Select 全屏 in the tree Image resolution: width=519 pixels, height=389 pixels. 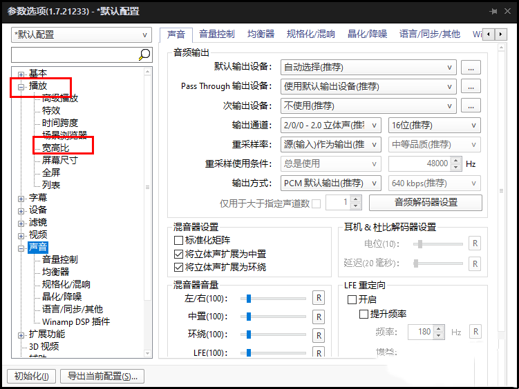(x=51, y=172)
